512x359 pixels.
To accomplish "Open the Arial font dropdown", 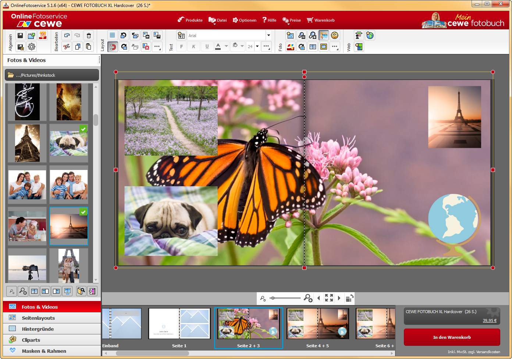I will point(269,36).
